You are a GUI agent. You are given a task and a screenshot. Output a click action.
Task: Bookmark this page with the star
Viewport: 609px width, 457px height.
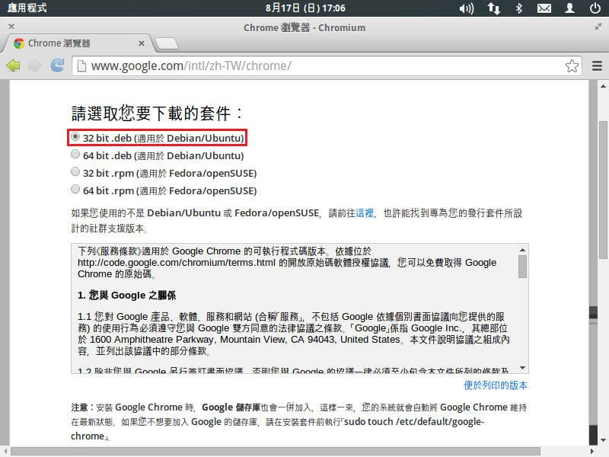click(x=572, y=66)
